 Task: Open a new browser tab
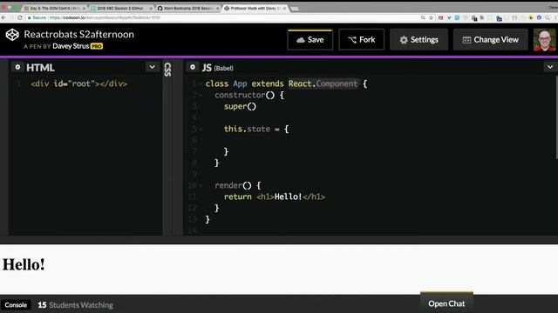[x=295, y=9]
